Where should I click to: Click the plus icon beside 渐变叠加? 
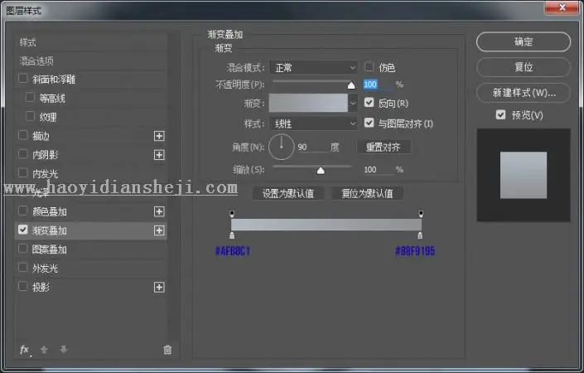point(159,230)
